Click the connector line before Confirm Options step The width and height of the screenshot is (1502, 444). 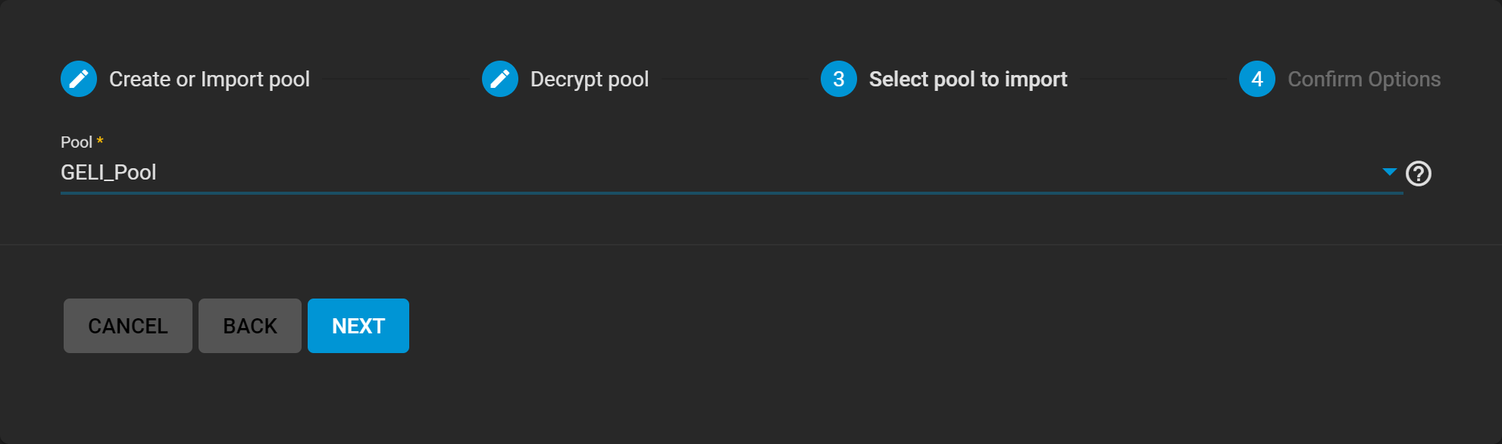click(1152, 79)
